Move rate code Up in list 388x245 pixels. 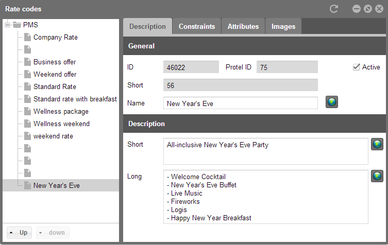click(x=19, y=233)
